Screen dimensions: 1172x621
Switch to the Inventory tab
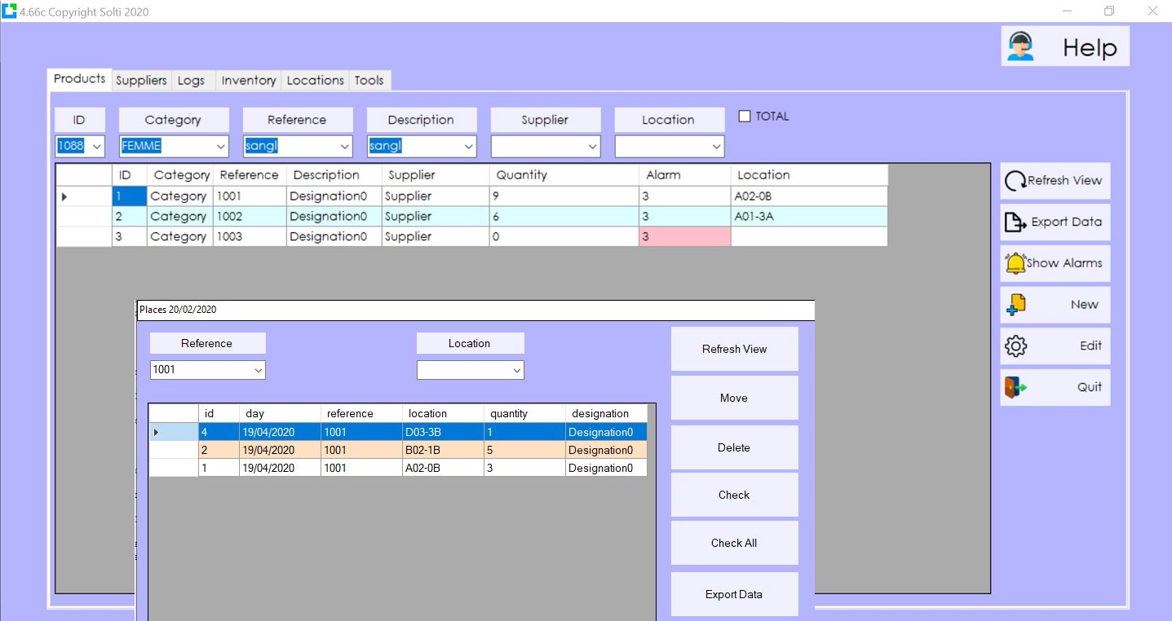(248, 80)
